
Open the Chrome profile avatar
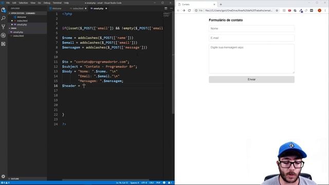[319, 10]
